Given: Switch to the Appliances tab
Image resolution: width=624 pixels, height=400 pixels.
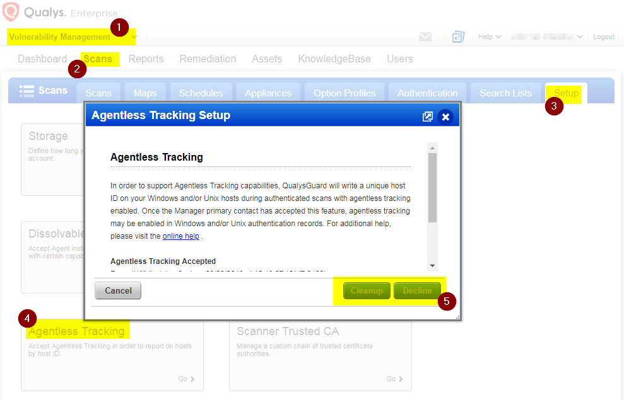Looking at the screenshot, I should [x=268, y=93].
